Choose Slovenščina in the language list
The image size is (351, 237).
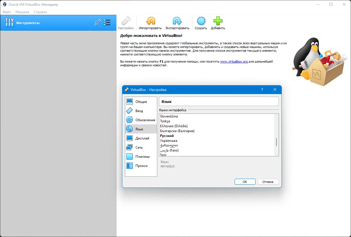[x=216, y=116]
